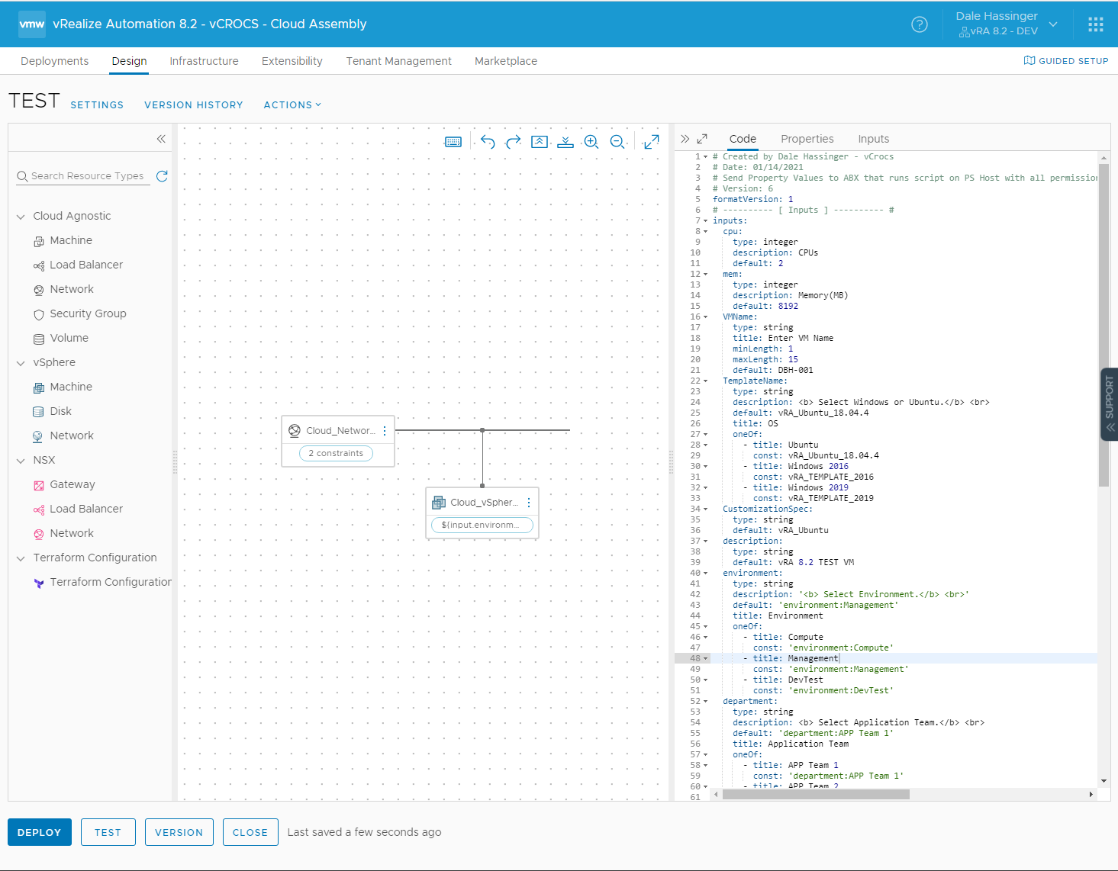
Task: Collapse the vSphere section
Action: (x=21, y=362)
